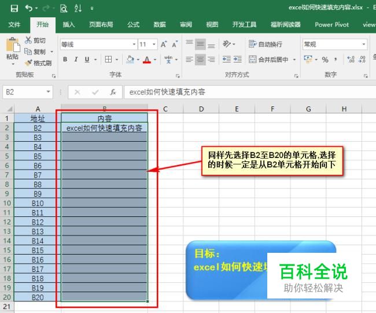Switch to the 页面布局 tab
This screenshot has height=313, width=376.
101,24
